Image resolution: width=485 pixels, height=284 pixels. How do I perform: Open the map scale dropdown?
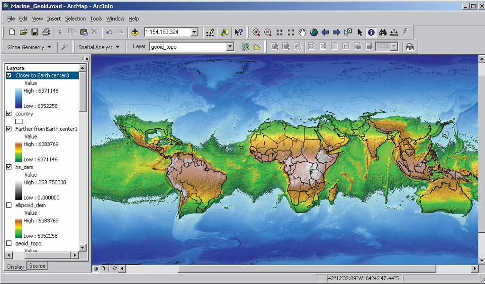click(194, 32)
